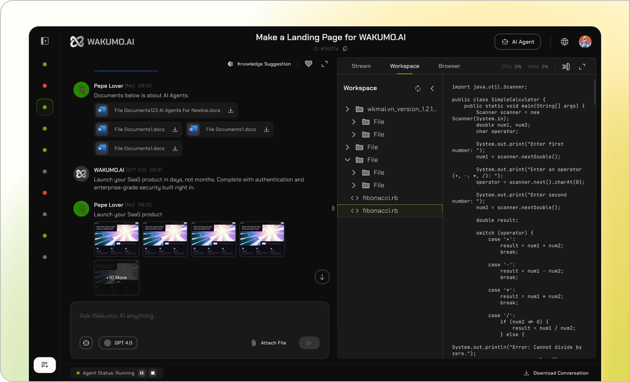Open the language globe icon
630x382 pixels.
(564, 42)
